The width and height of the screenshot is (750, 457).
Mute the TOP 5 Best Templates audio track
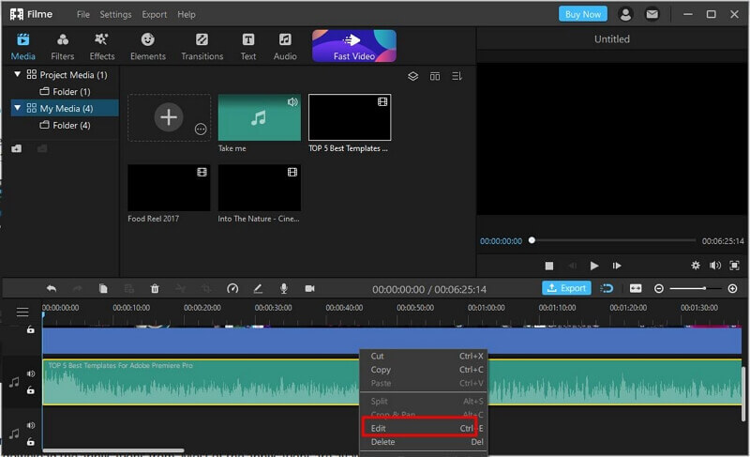[31, 373]
